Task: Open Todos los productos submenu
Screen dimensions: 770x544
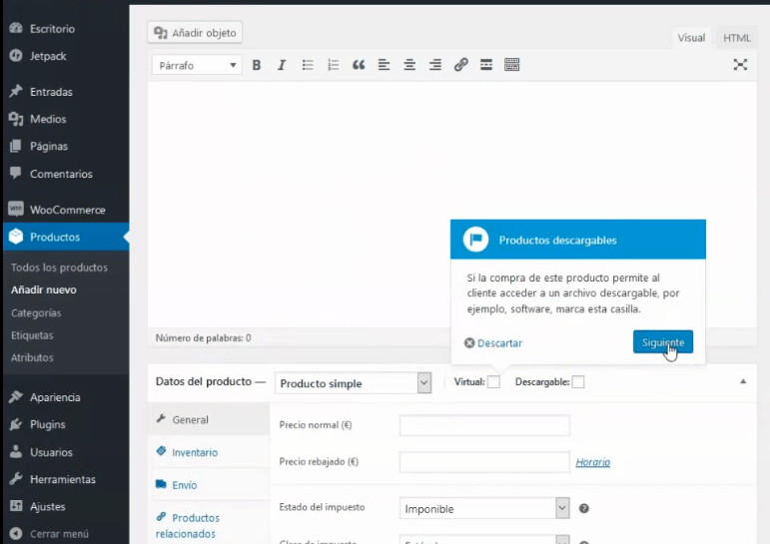Action: [59, 268]
